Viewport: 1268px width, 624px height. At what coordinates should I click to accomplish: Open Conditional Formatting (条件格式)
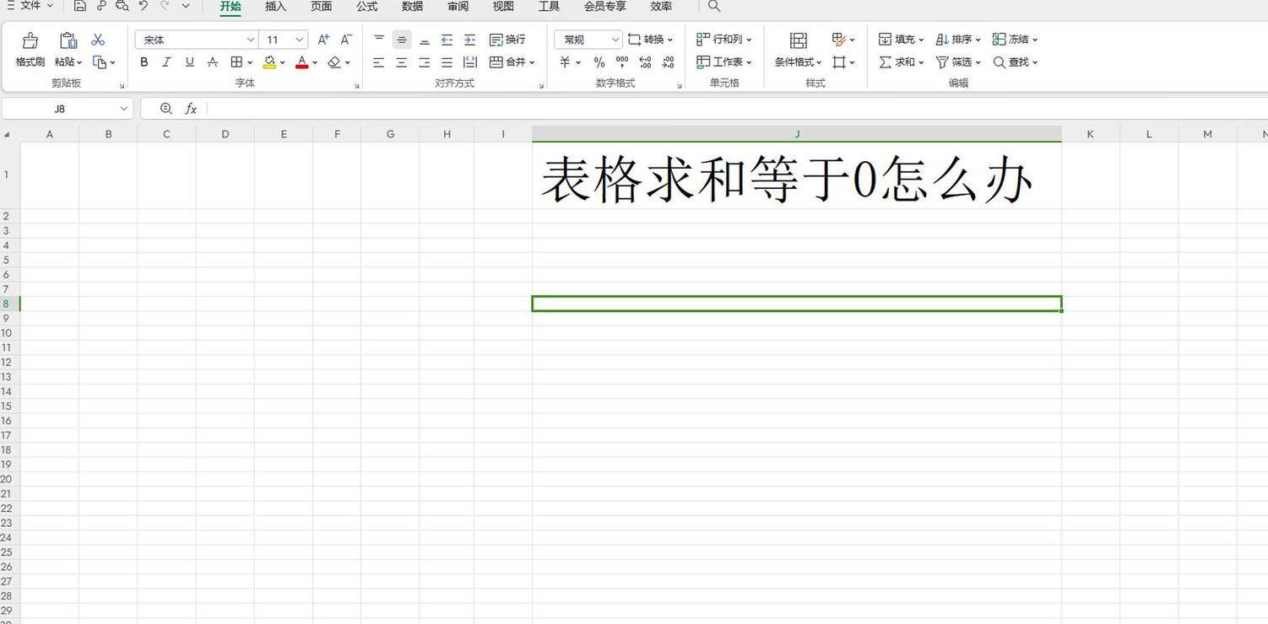click(798, 62)
